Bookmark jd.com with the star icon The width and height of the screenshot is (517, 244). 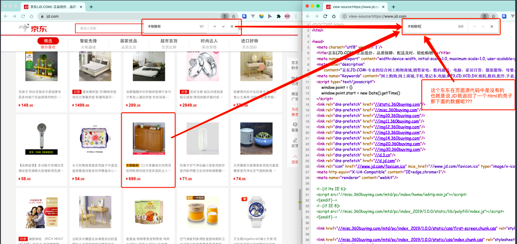[234, 16]
